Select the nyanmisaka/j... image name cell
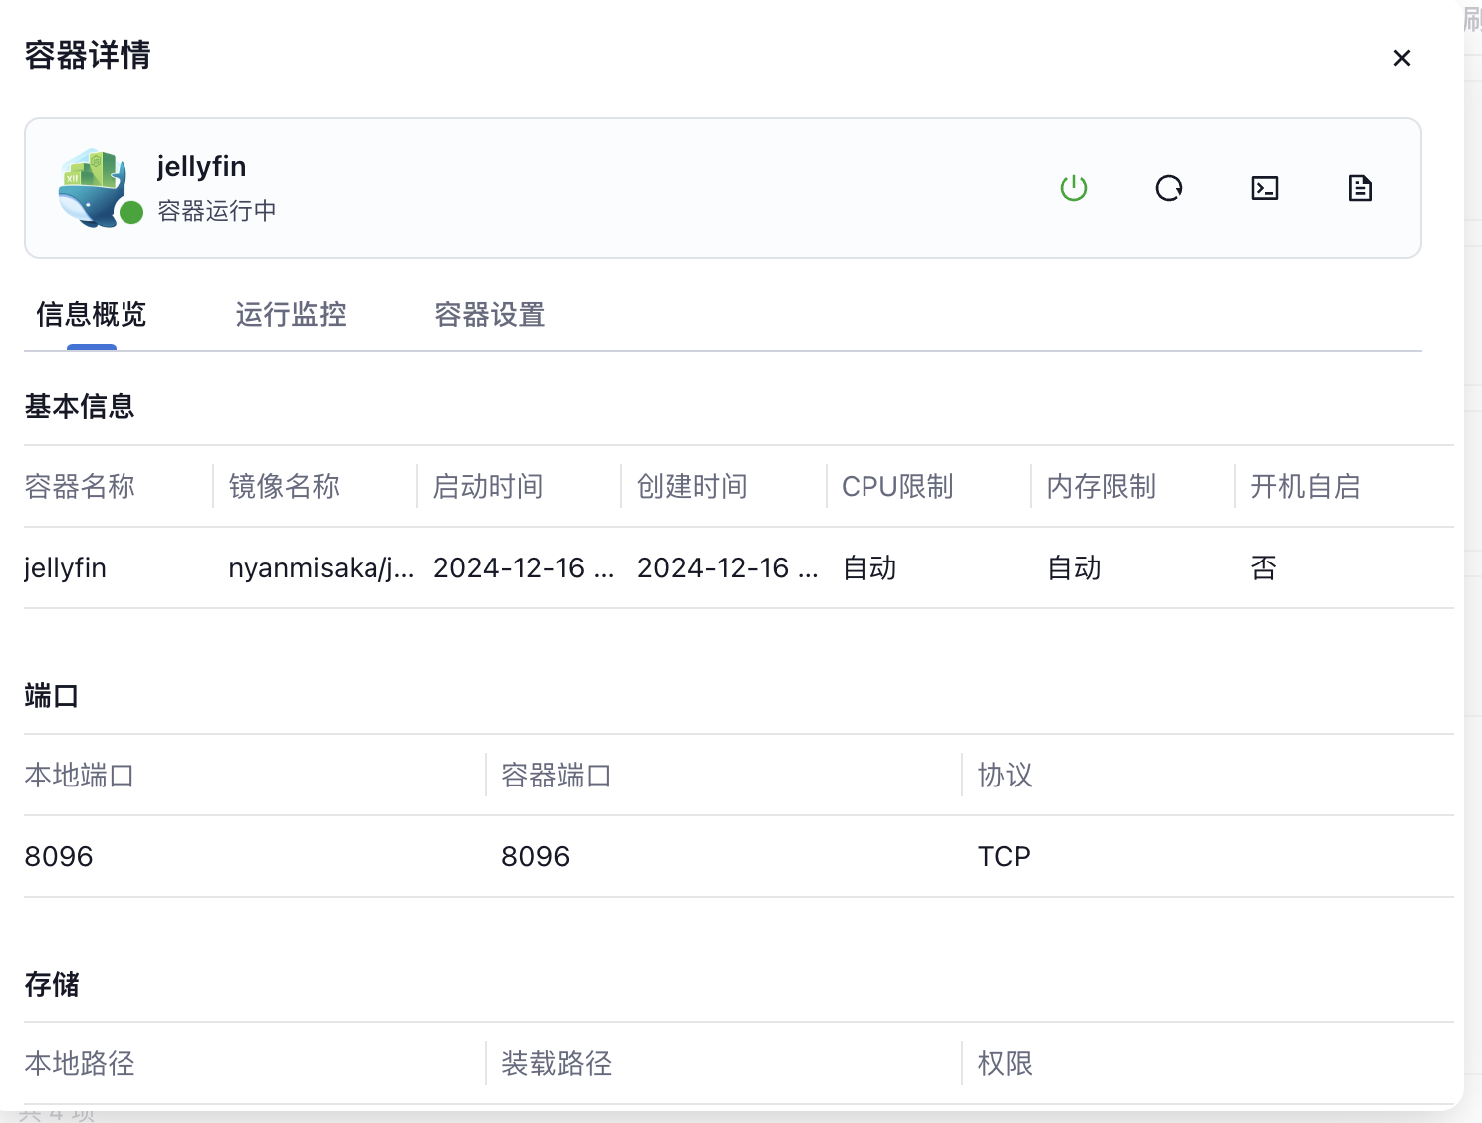This screenshot has width=1482, height=1123. click(x=322, y=568)
